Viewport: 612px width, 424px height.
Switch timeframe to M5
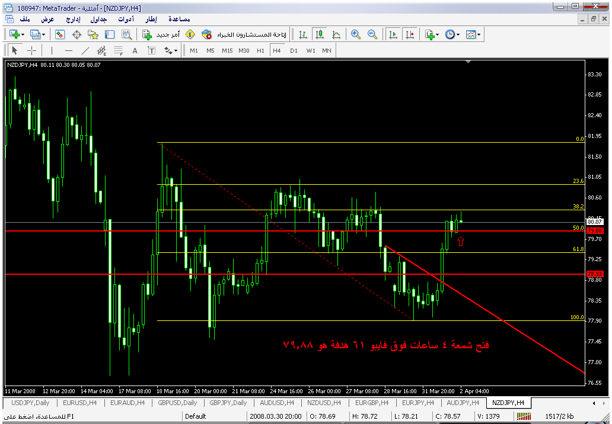click(211, 51)
